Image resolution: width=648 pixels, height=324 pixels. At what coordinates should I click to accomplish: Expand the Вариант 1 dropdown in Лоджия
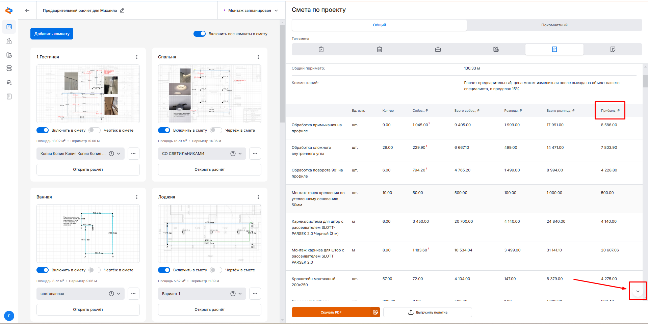240,294
